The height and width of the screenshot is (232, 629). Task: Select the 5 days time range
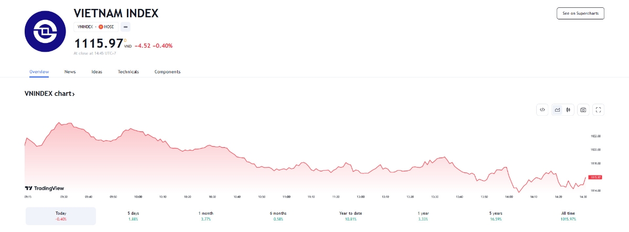pos(133,216)
